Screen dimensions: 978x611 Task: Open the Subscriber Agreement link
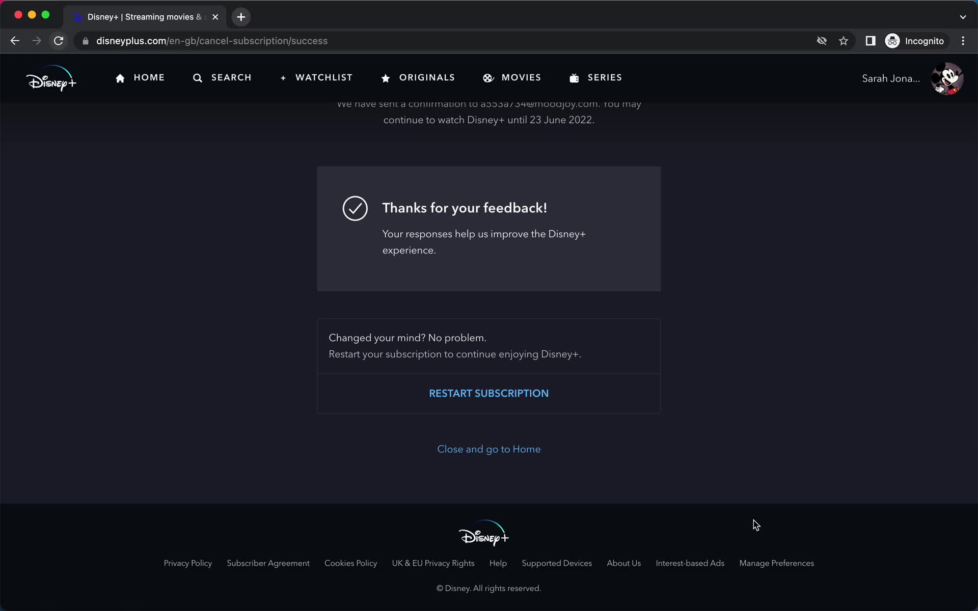(268, 563)
